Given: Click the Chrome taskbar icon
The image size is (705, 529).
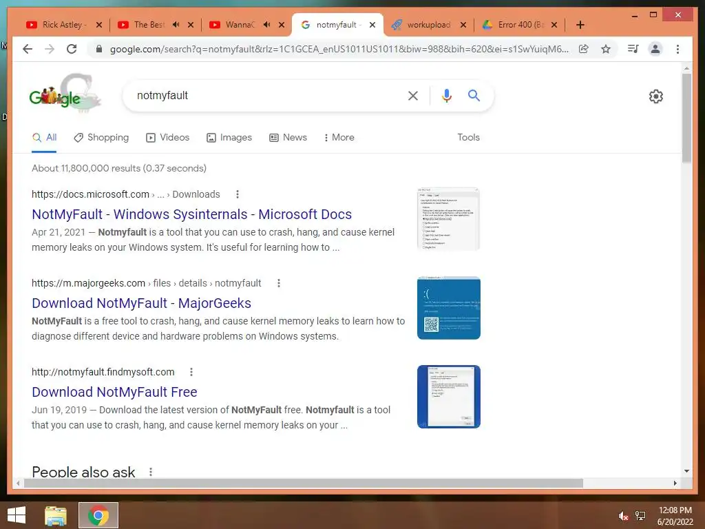Looking at the screenshot, I should pyautogui.click(x=98, y=515).
